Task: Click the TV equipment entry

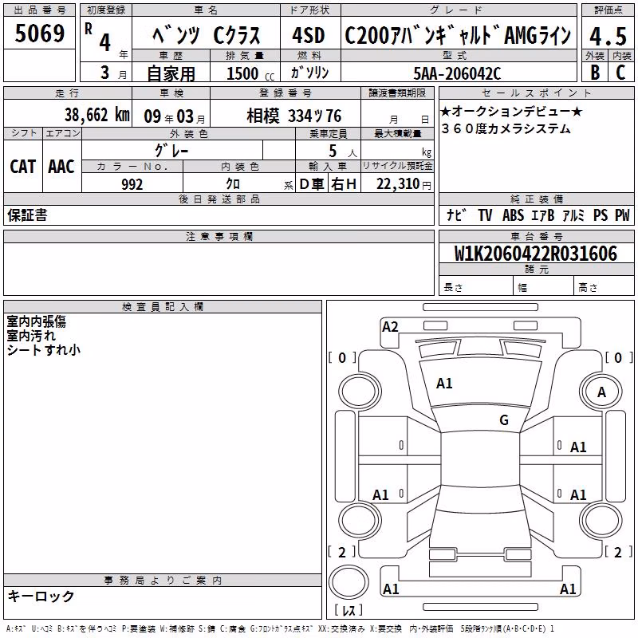Action: coord(485,215)
